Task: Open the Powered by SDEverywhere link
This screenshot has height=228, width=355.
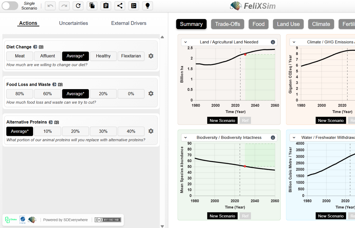Action: 66,220
